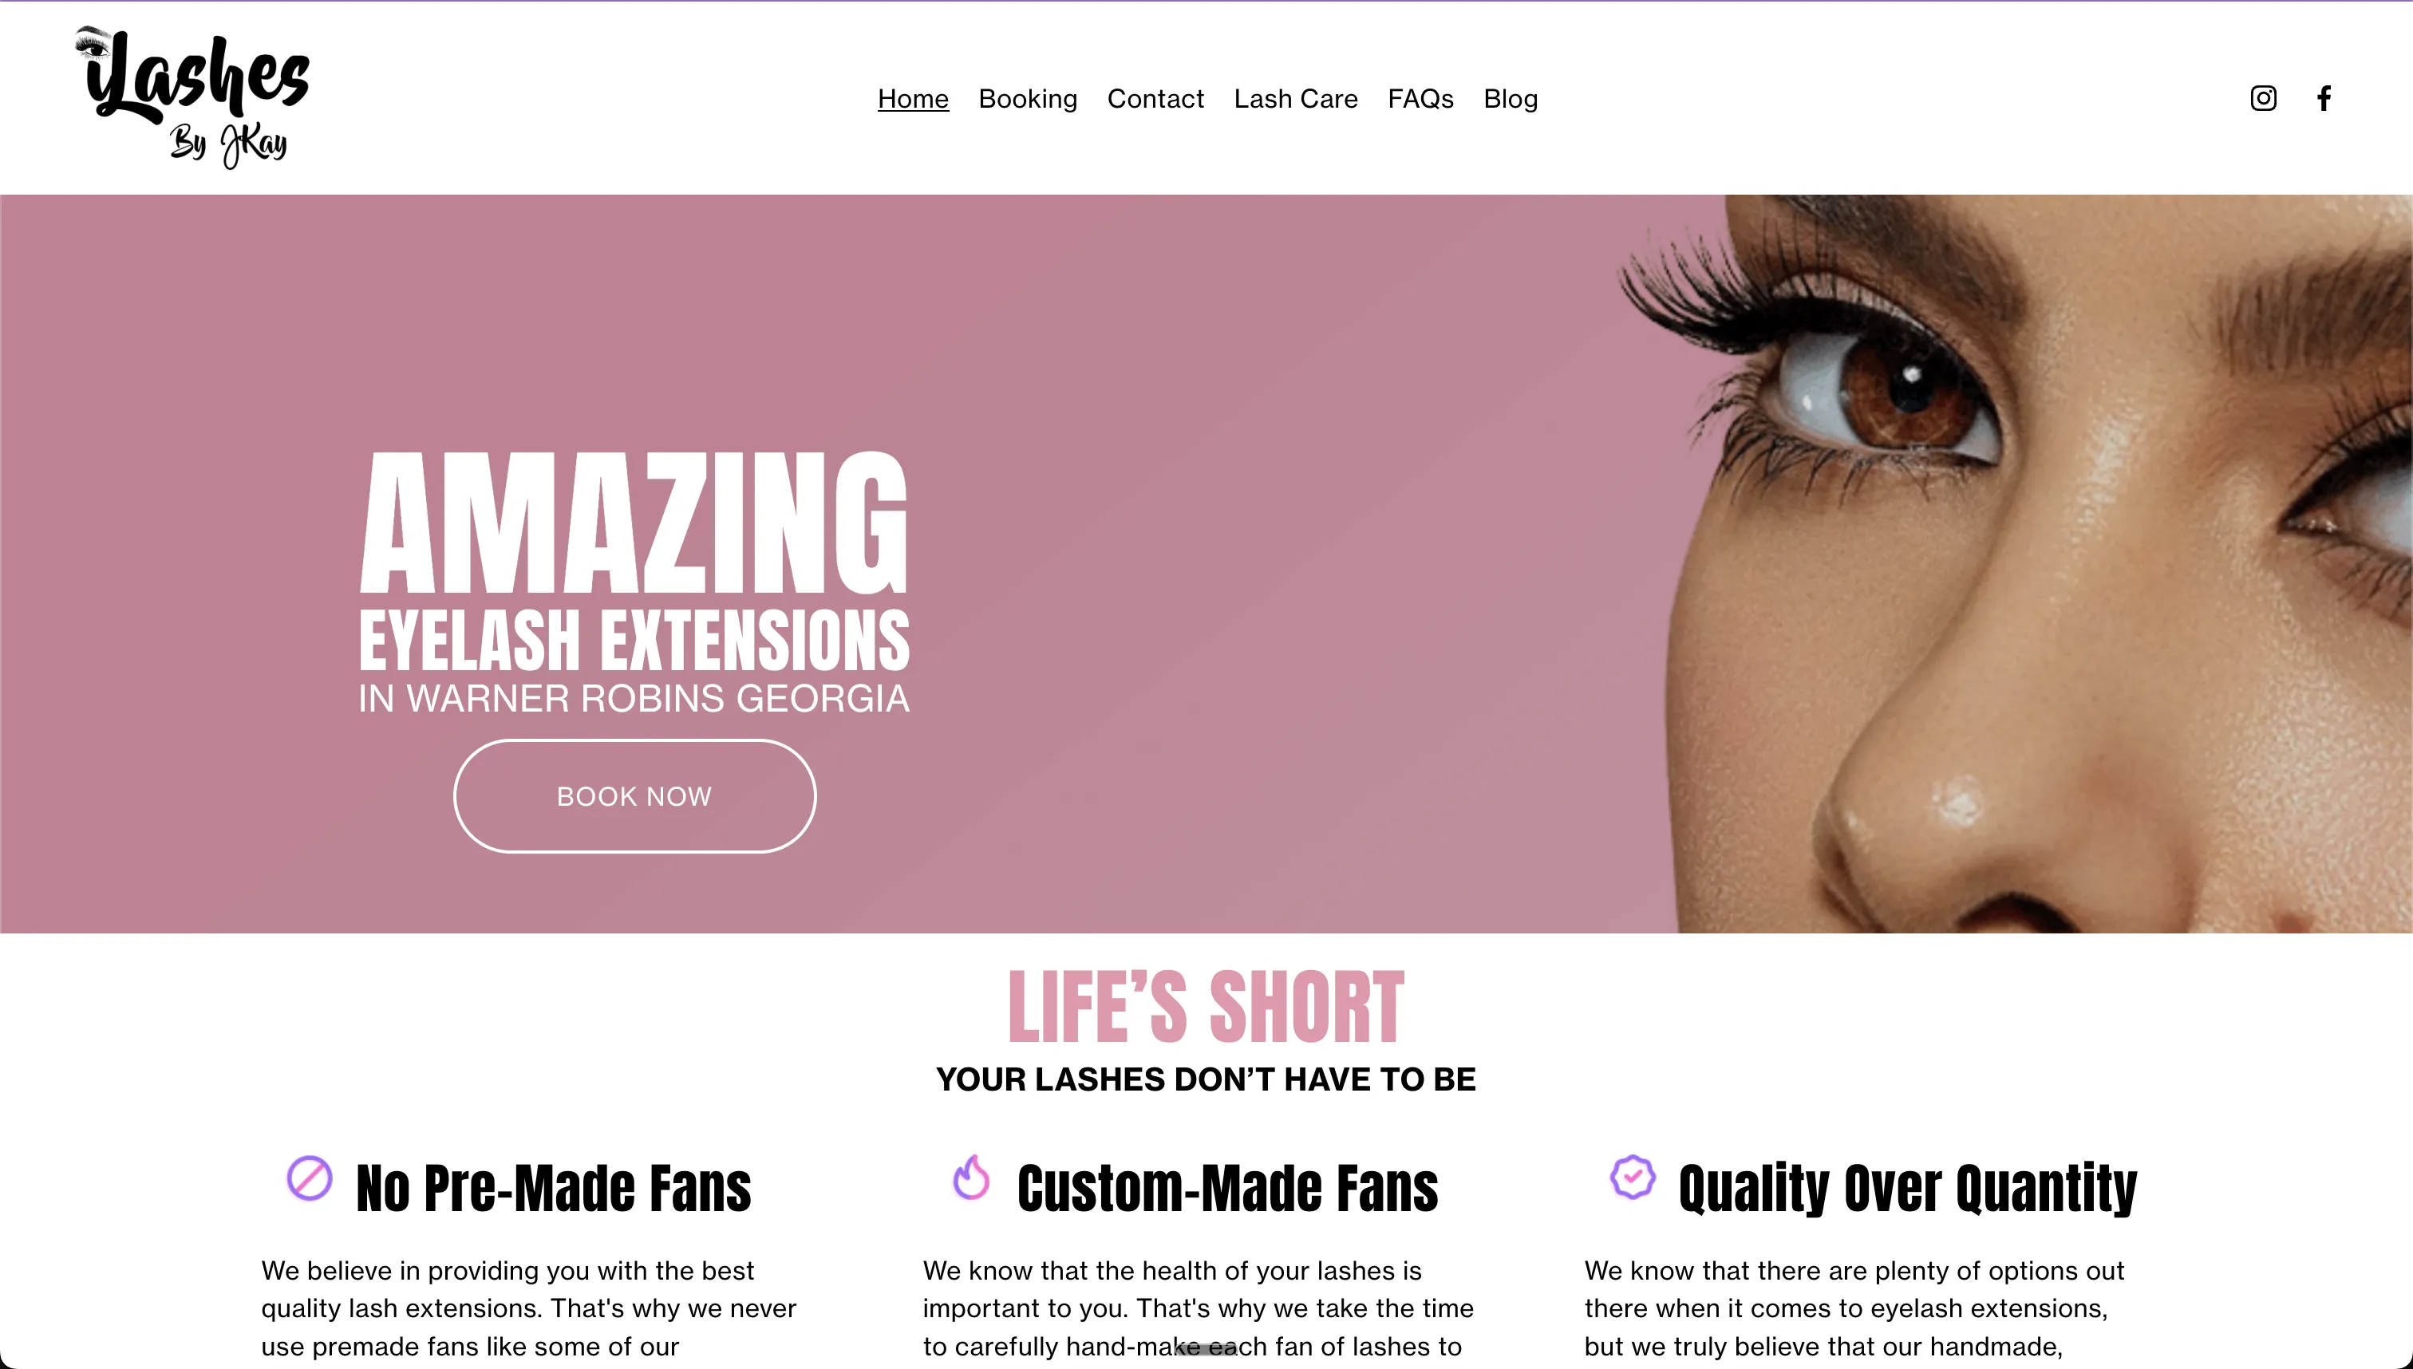
Task: Navigate to Lash Care
Action: 1296,99
